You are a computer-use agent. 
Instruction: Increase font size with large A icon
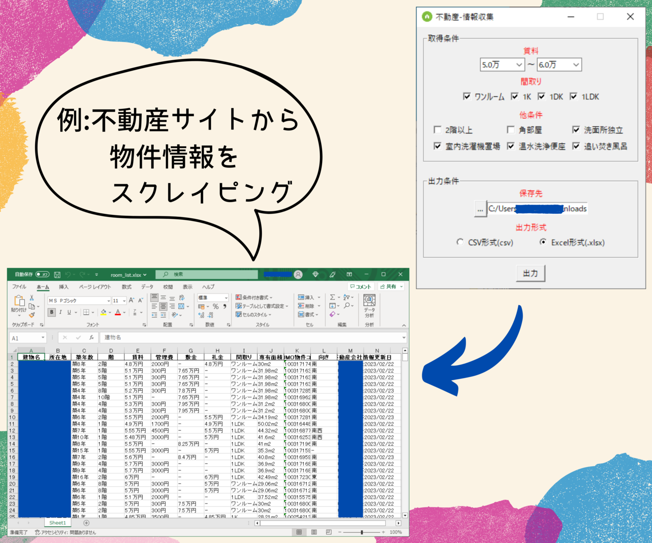point(131,300)
